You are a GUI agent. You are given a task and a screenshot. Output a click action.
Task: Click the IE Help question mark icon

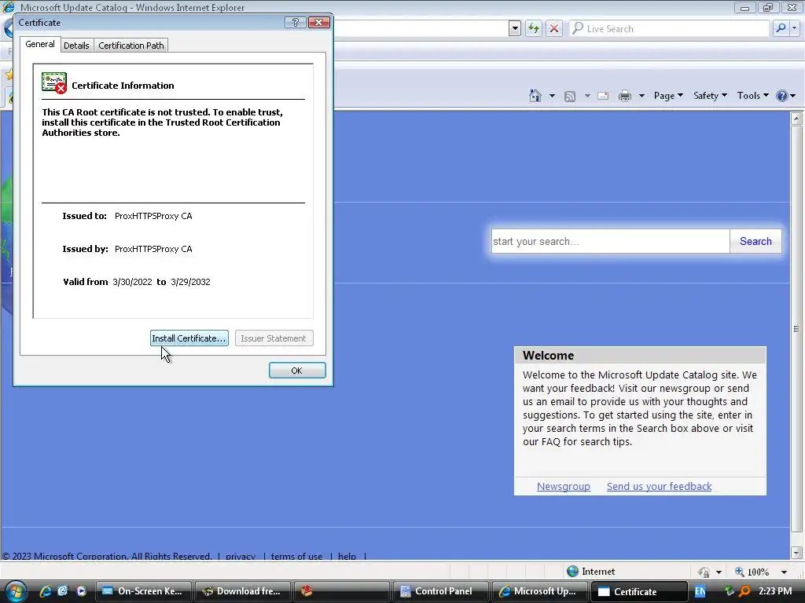[x=781, y=96]
